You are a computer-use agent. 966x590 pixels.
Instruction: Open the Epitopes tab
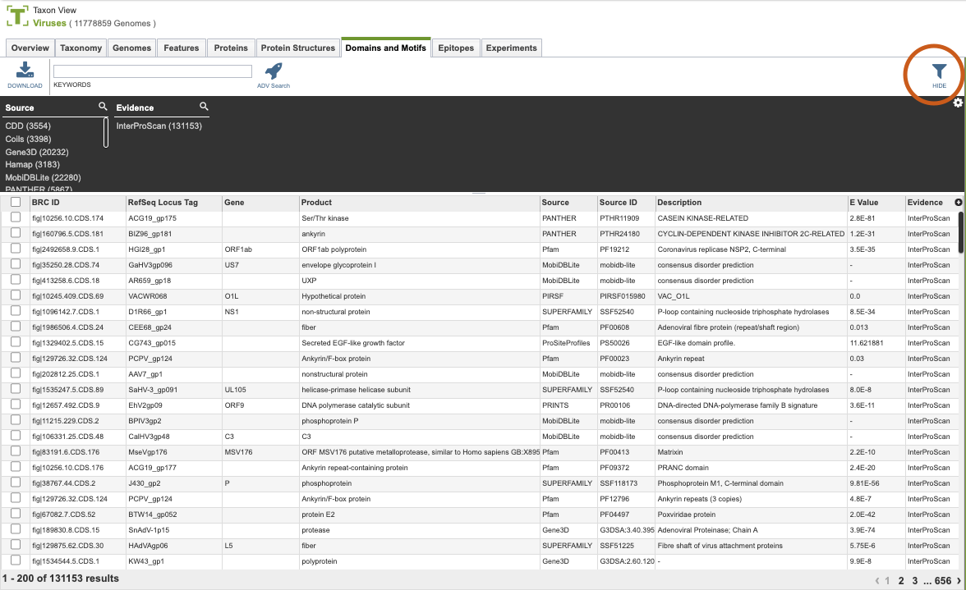[456, 48]
